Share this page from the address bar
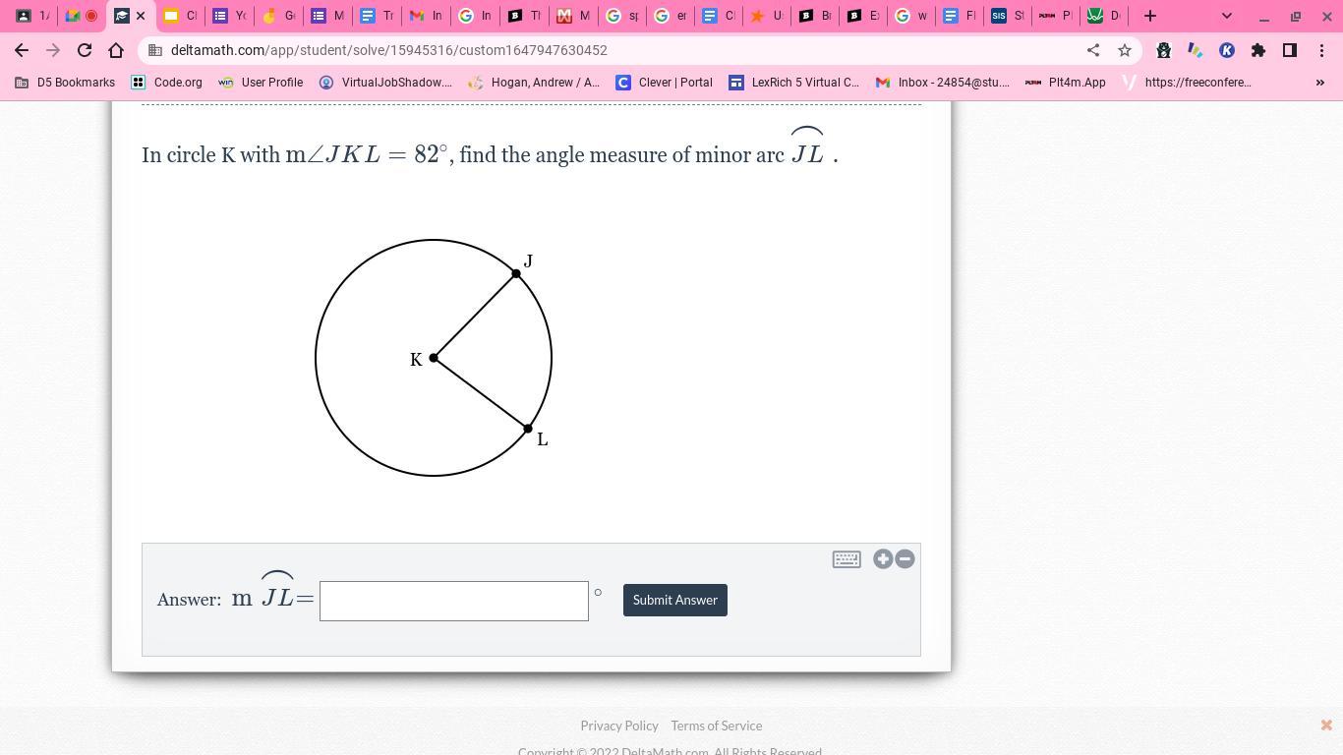Image resolution: width=1343 pixels, height=755 pixels. [1093, 50]
